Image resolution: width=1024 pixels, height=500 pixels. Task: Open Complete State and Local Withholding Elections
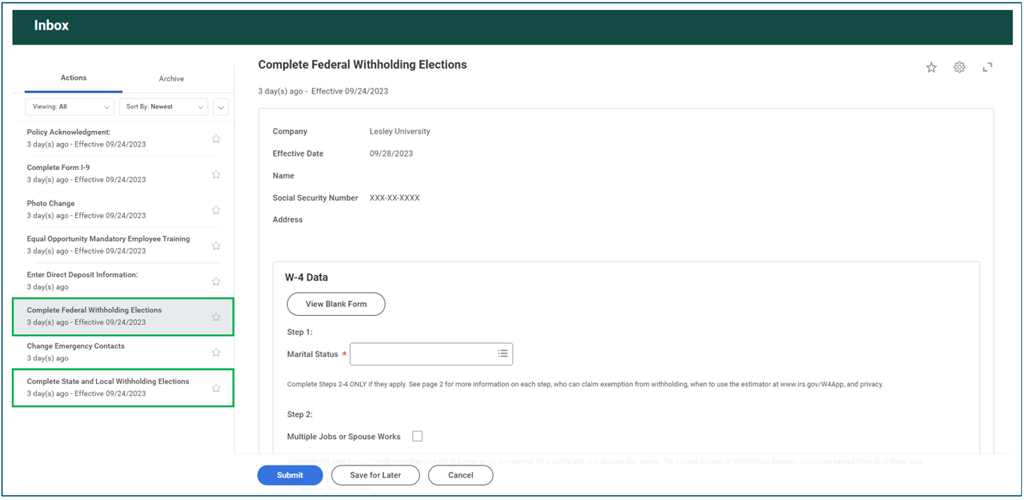coord(123,387)
